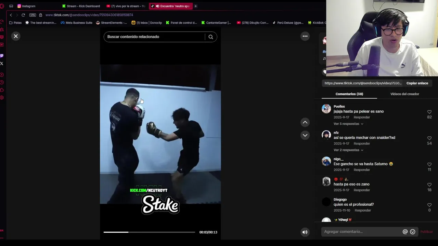Screen dimensions: 438x246
Task: Click the tiktok.com URL address bar
Action: (89, 15)
